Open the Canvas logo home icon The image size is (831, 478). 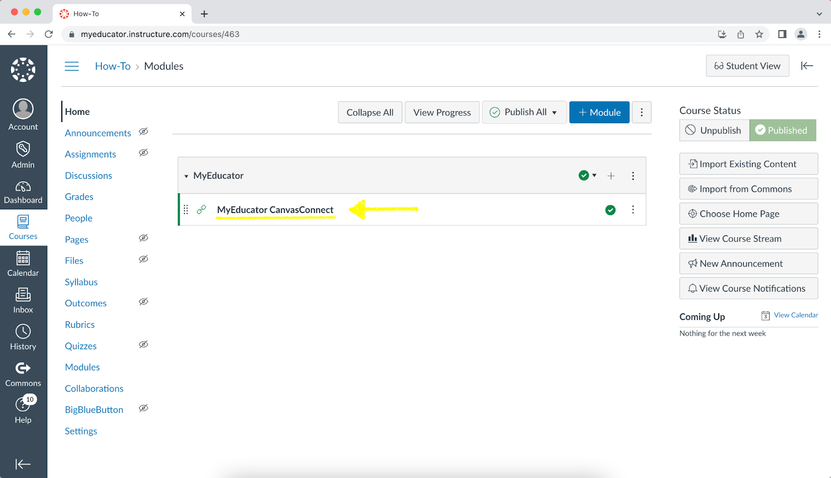tap(23, 70)
